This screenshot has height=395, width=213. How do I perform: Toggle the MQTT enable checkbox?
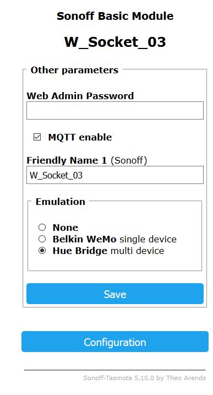point(37,137)
